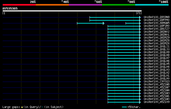Viewport: 171px width, 109px height.
Task: Click the cyan alignment bar for C9YSQ3
Action: tap(124, 82)
